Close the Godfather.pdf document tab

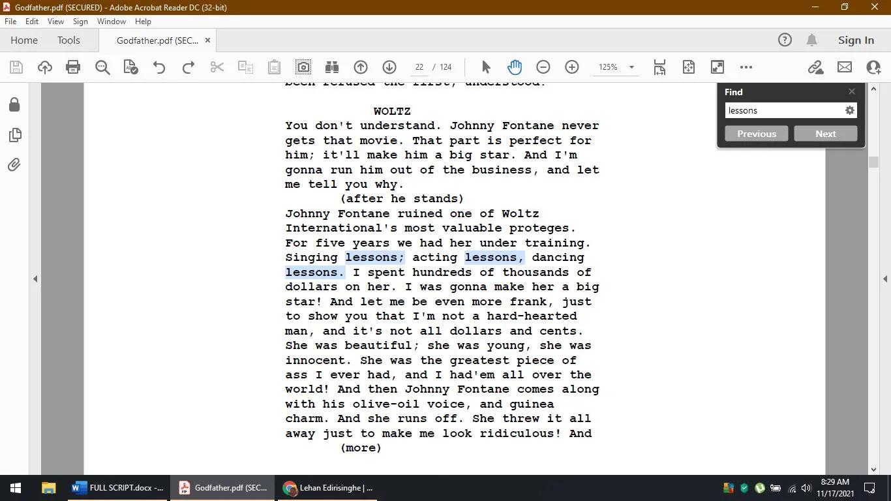point(208,40)
